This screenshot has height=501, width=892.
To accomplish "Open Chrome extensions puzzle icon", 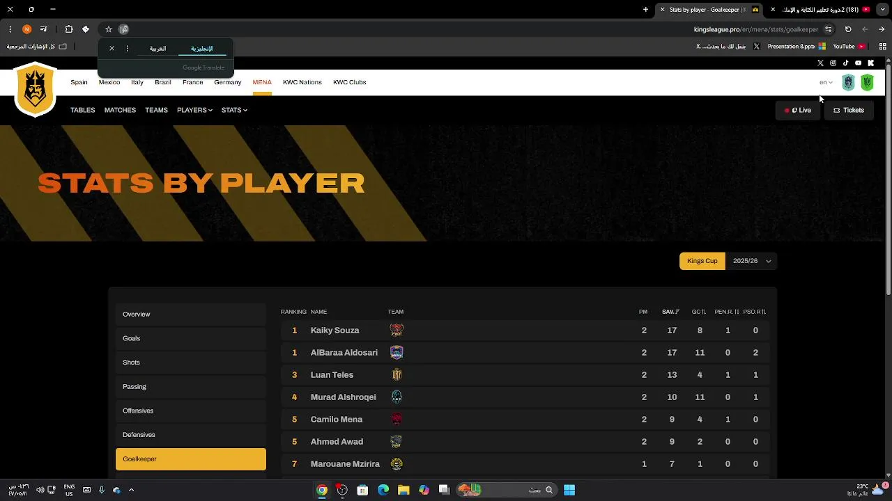I will tap(69, 29).
